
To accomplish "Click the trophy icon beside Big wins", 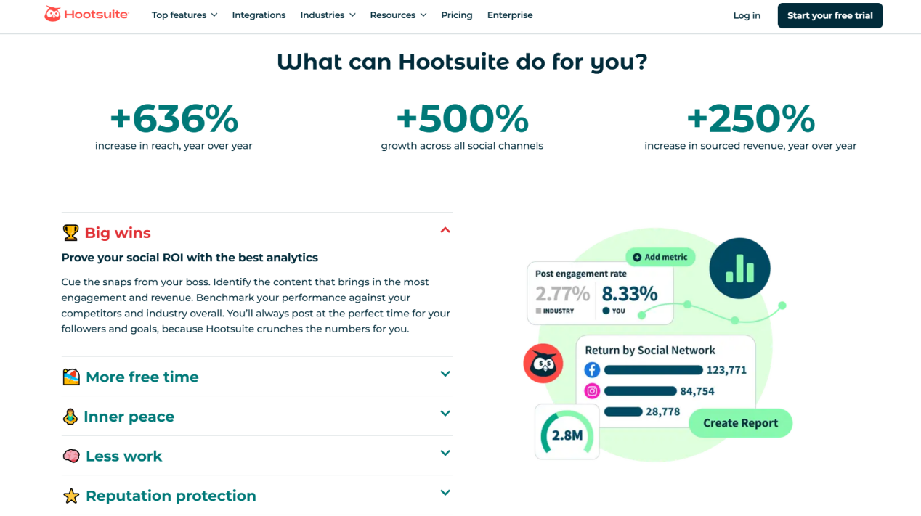I will click(x=70, y=233).
